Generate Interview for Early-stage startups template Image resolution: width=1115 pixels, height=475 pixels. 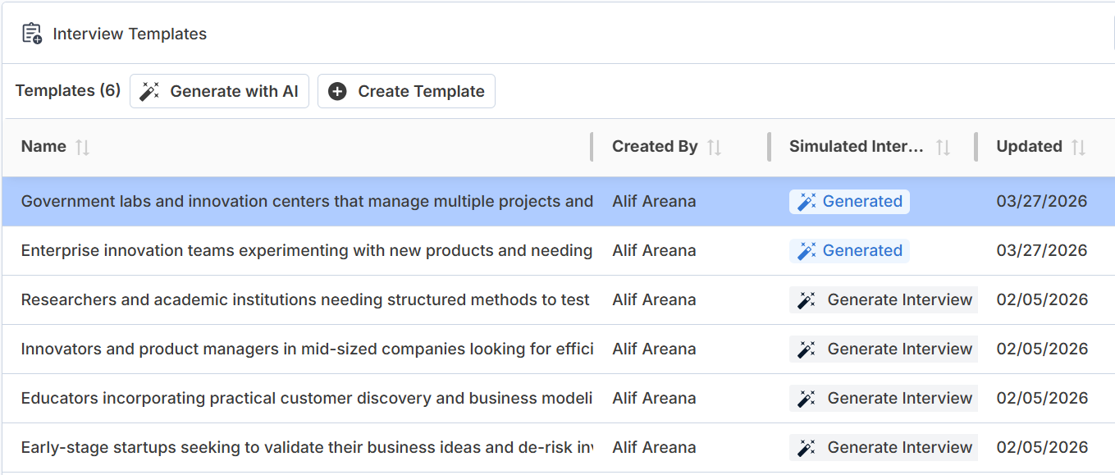[x=884, y=448]
